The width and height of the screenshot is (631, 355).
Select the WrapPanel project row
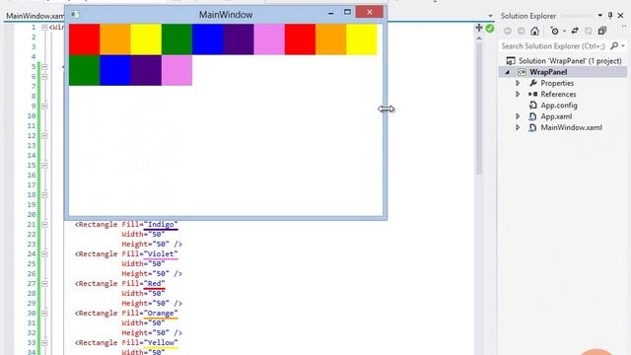[563, 72]
